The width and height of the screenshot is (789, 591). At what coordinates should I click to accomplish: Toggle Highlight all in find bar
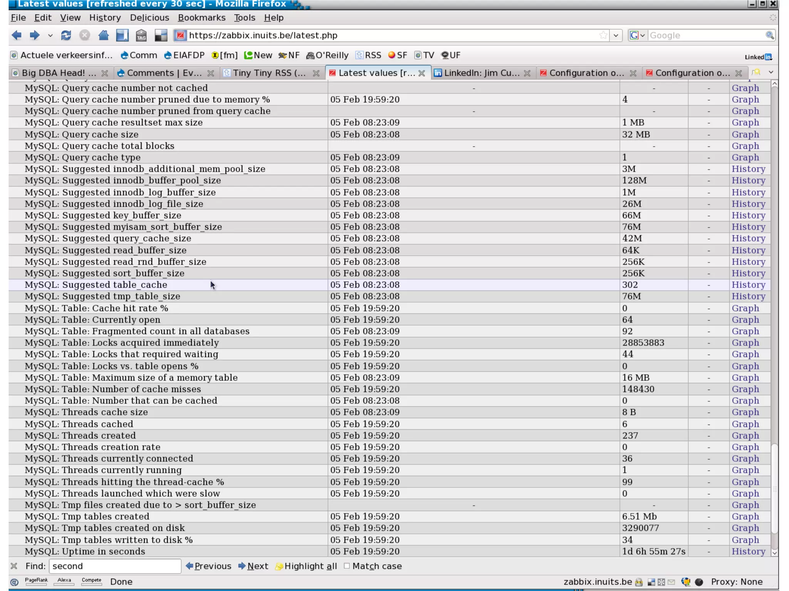click(306, 566)
